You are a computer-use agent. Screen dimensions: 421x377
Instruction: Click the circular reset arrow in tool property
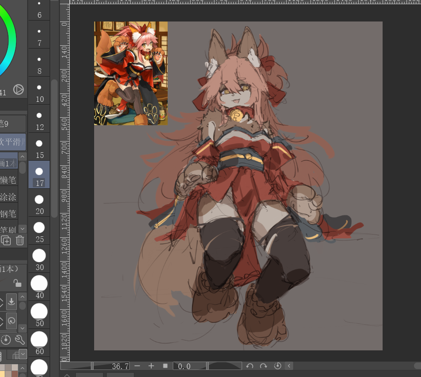click(12, 320)
